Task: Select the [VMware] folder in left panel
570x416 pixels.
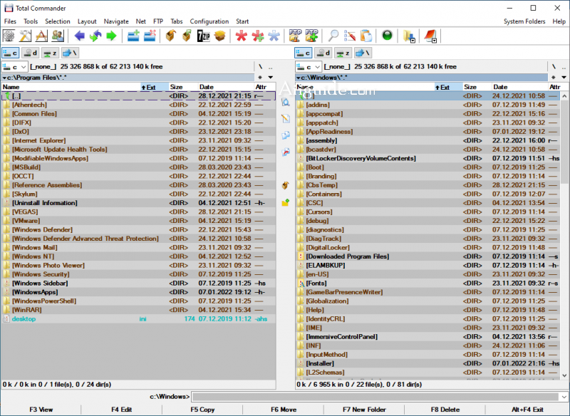Action: tap(138, 221)
